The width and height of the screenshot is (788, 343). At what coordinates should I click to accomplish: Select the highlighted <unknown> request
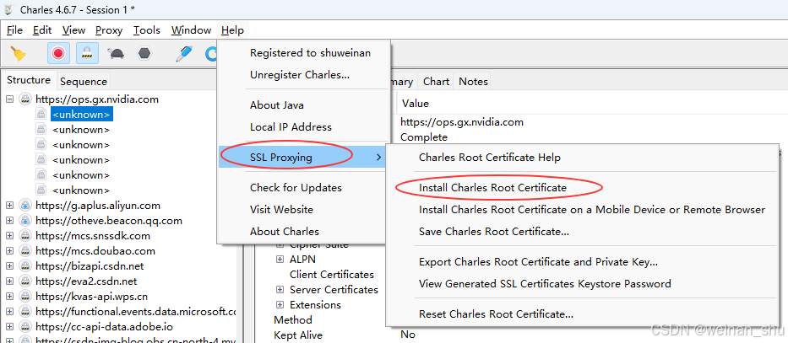pos(81,115)
